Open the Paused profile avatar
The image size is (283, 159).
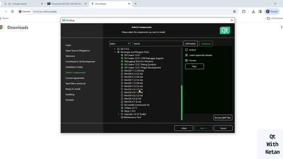pos(272,11)
